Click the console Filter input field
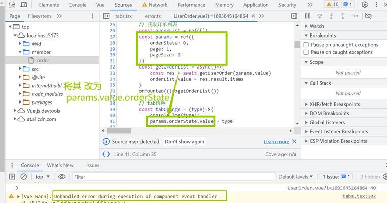The image size is (387, 203). [173, 177]
